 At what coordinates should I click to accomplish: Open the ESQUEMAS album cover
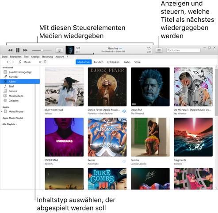[64, 137]
